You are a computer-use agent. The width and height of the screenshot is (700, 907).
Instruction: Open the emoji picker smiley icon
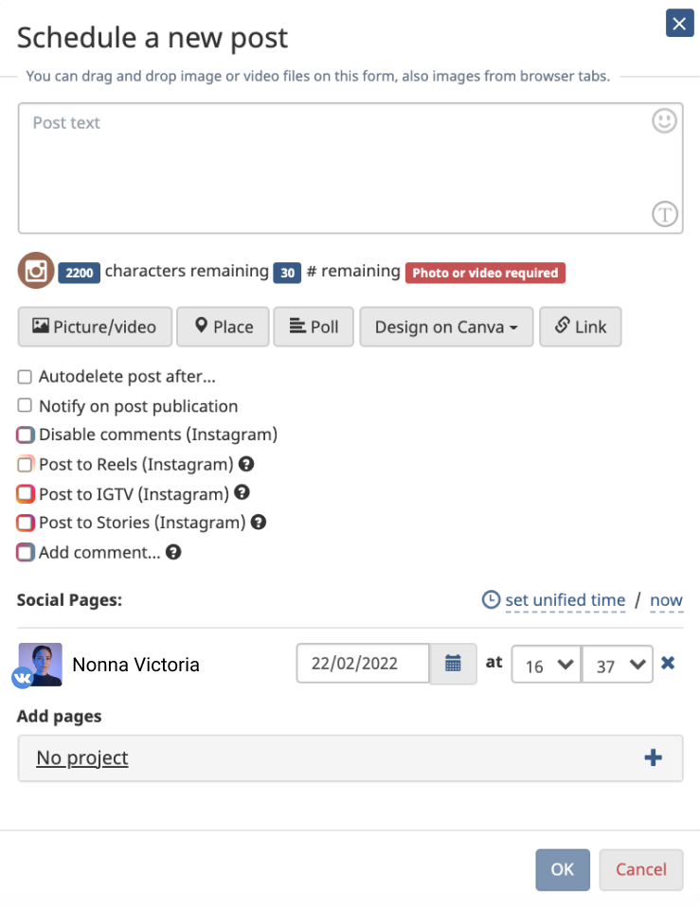tap(665, 121)
